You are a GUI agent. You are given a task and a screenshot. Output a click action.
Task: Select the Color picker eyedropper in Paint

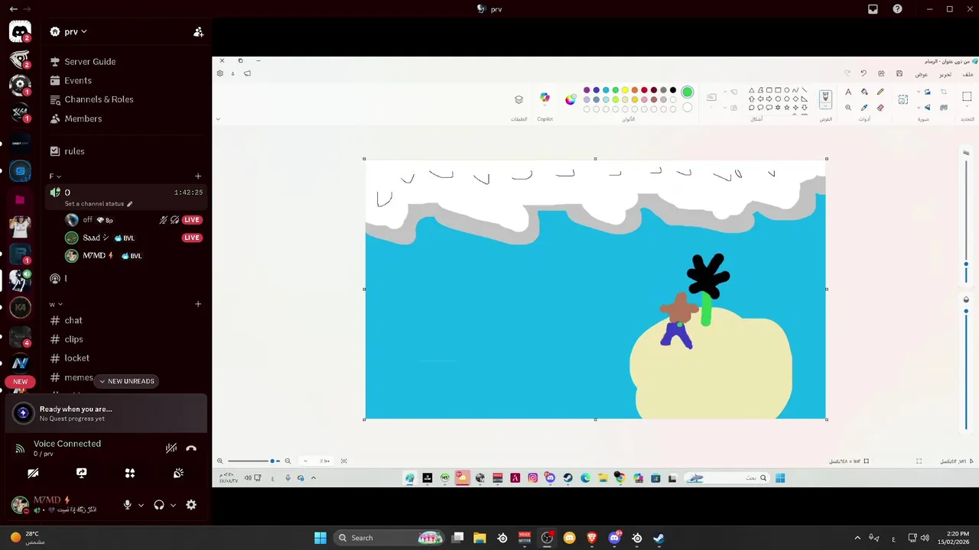pyautogui.click(x=864, y=108)
